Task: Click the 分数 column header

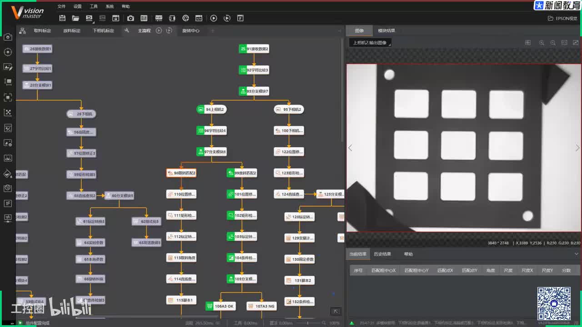Action: 566,270
